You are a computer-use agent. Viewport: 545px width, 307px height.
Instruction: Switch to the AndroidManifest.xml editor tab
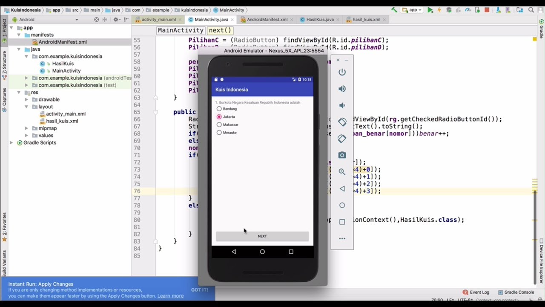(x=267, y=20)
